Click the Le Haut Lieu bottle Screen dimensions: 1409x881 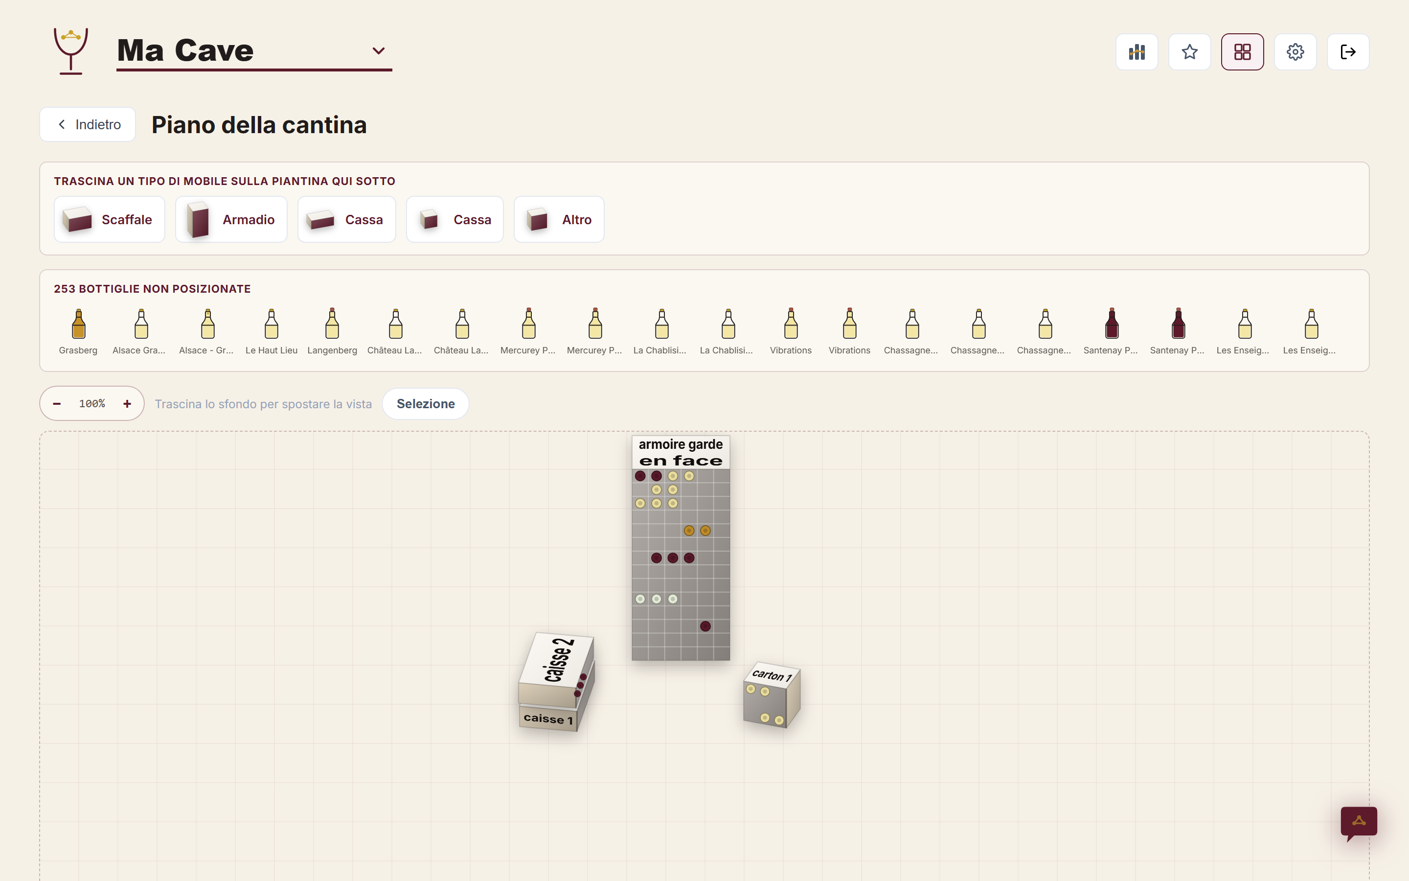272,331
